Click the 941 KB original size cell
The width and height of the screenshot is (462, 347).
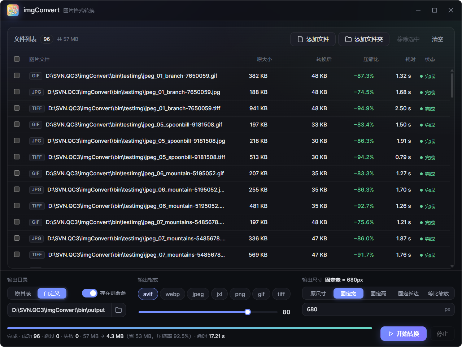[x=258, y=108]
